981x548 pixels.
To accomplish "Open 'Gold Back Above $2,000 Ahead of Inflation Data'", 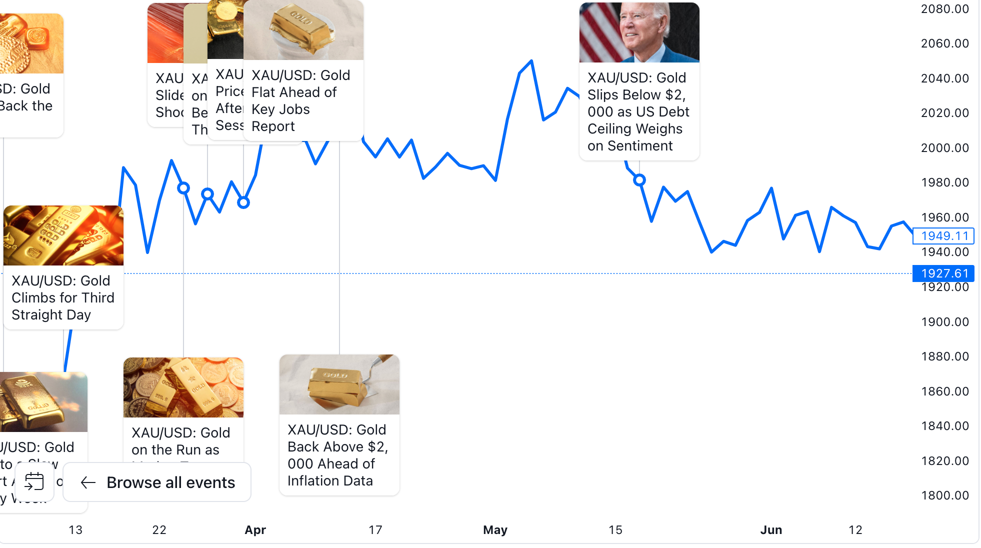I will pos(338,455).
